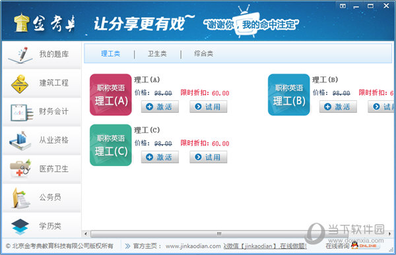Switch to the 理工类 tab
The image size is (396, 255).
click(111, 54)
